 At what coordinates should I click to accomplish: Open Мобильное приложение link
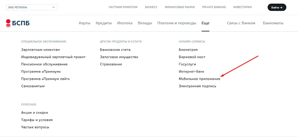pos(199,79)
